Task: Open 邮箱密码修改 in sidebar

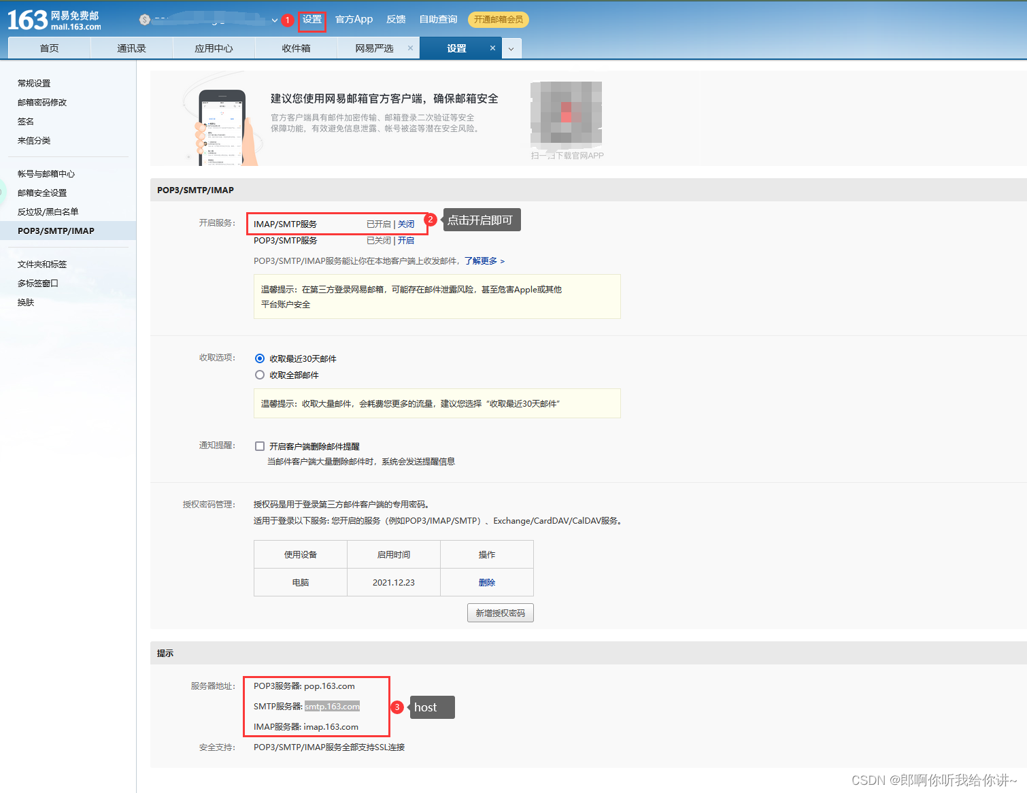Action: pos(42,103)
